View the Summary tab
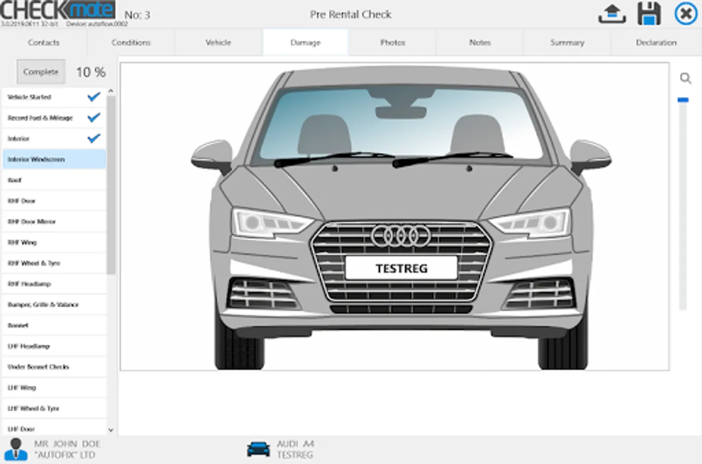 click(567, 42)
